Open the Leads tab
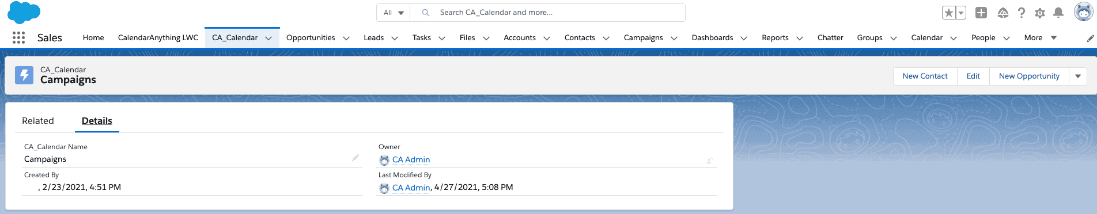 373,38
